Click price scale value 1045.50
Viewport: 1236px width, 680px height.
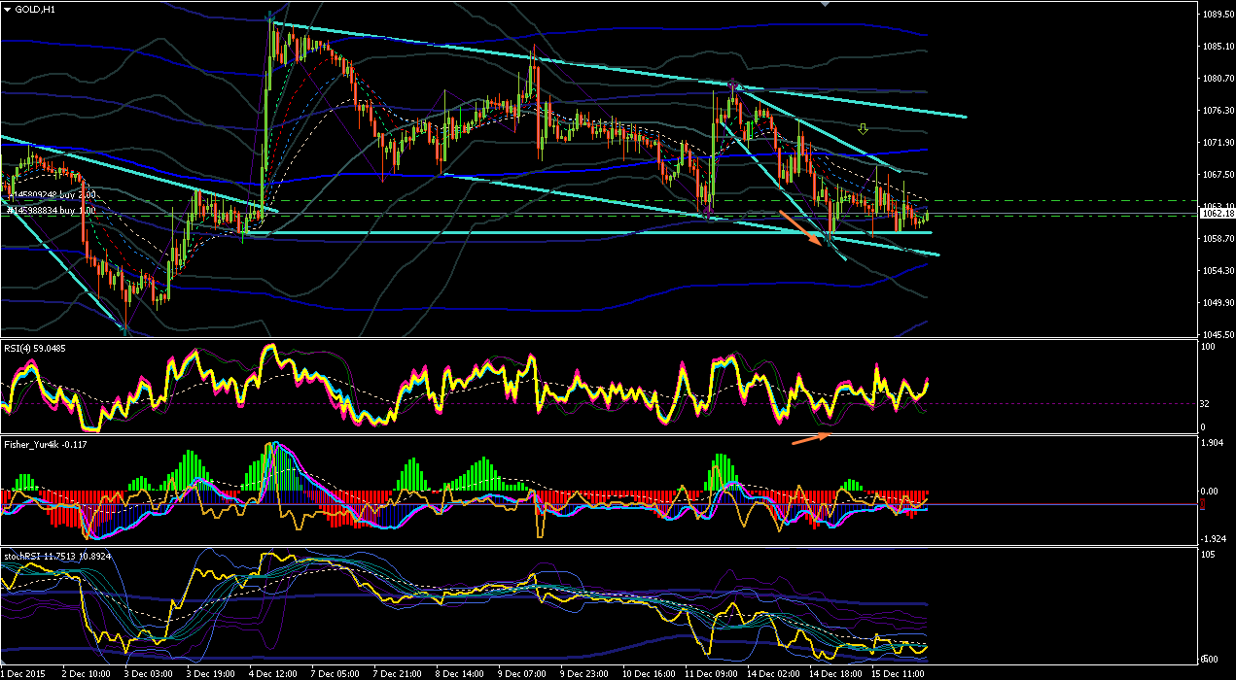point(1218,334)
